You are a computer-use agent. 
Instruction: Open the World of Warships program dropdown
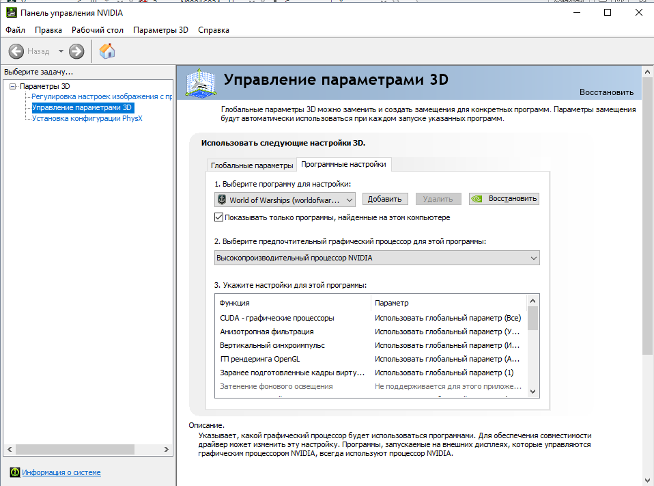point(285,200)
